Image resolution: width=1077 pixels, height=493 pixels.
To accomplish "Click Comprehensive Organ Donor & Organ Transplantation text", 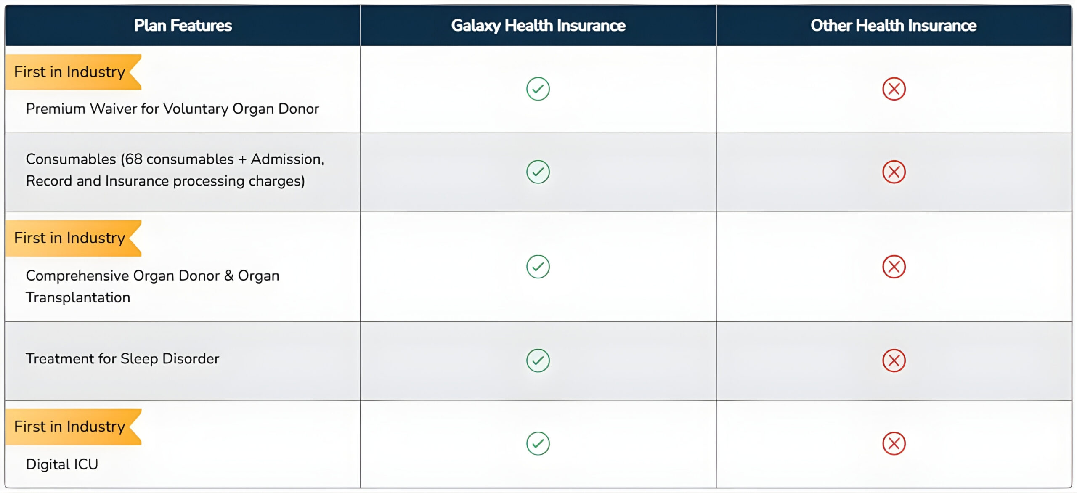I will coord(152,286).
